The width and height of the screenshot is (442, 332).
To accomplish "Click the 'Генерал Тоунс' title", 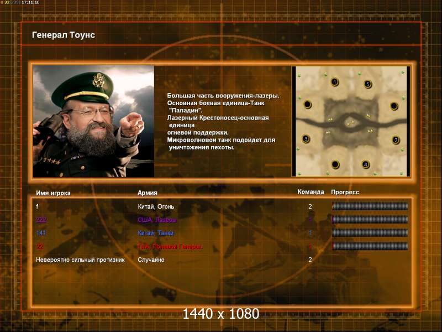I will (x=64, y=35).
